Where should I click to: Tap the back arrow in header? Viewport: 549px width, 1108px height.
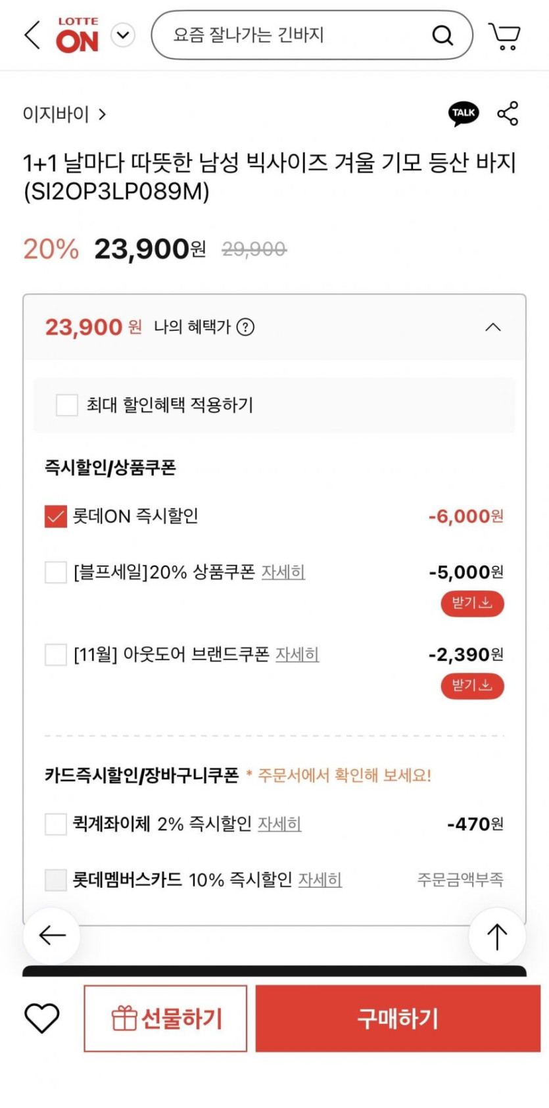click(x=32, y=35)
